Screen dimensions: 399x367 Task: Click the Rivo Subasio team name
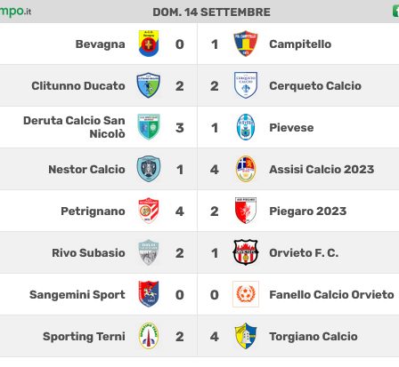click(x=88, y=253)
